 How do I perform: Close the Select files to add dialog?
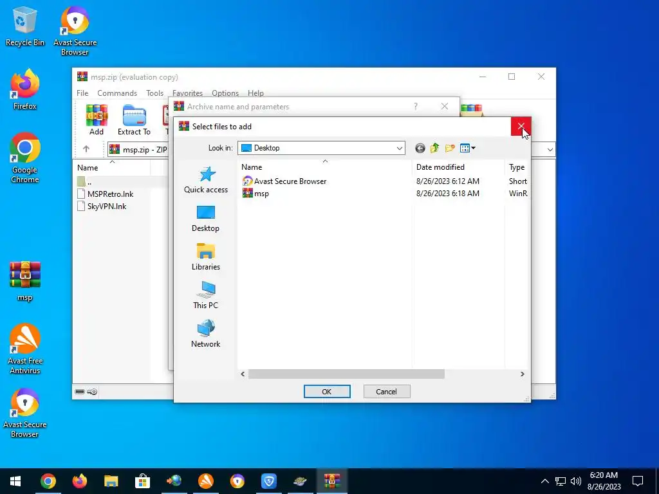coord(521,127)
